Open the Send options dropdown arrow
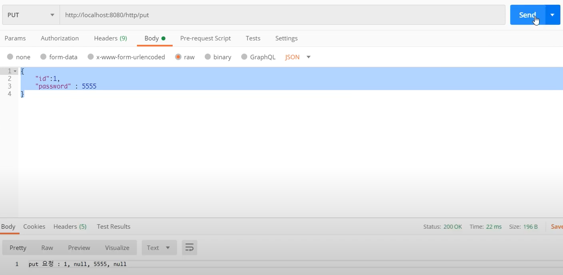This screenshot has height=275, width=563. [553, 15]
